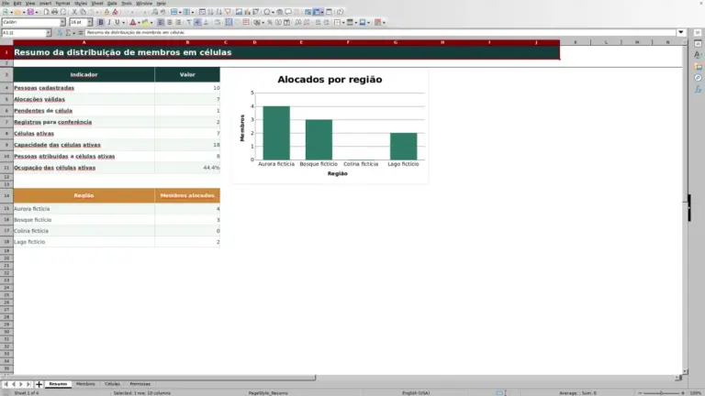Click English (USA) language in status bar

[x=416, y=393]
